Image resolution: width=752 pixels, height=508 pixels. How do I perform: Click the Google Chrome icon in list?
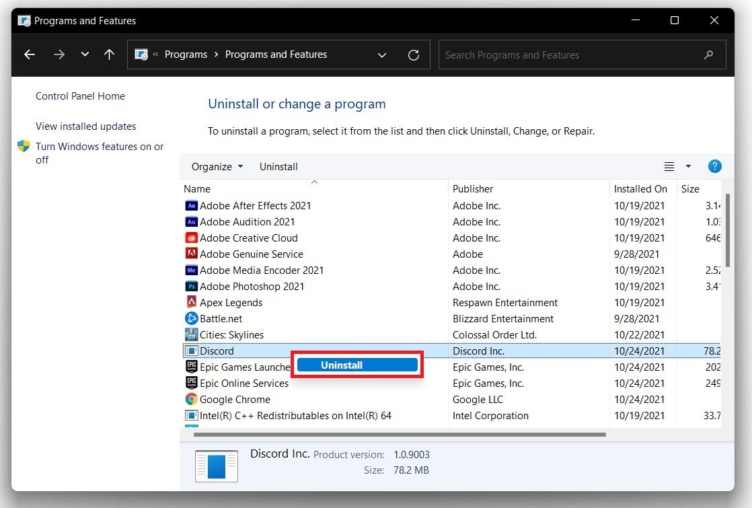[191, 400]
